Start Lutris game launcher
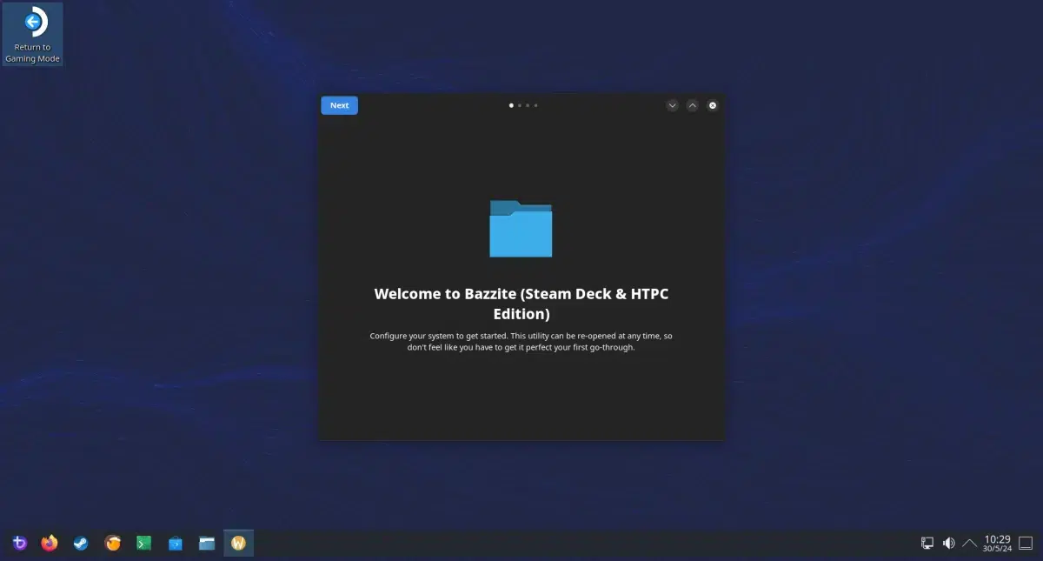 (x=112, y=542)
